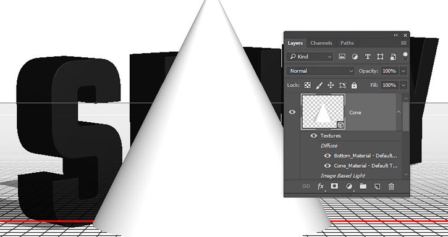Close the Layers panel
448x237 pixels.
[x=405, y=35]
